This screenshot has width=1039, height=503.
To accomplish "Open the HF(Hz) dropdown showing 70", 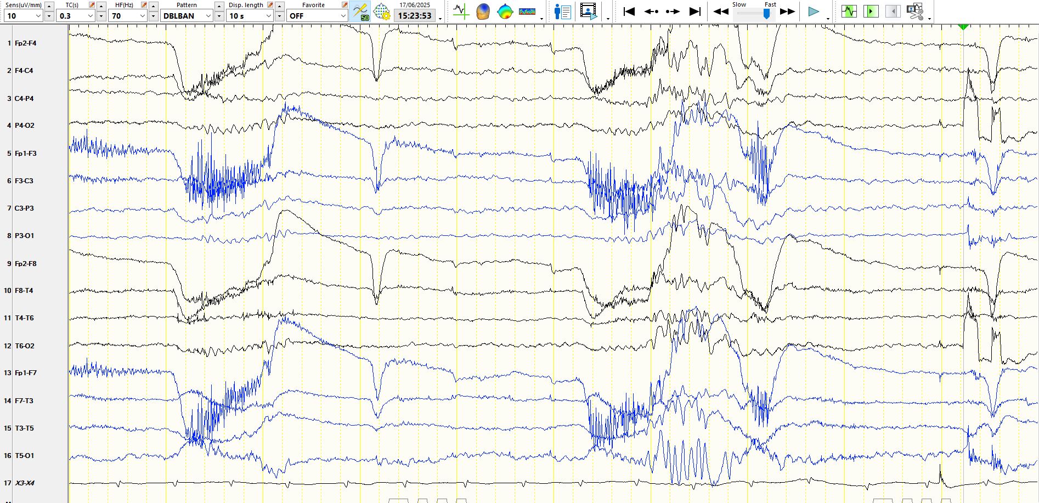I will (x=128, y=16).
